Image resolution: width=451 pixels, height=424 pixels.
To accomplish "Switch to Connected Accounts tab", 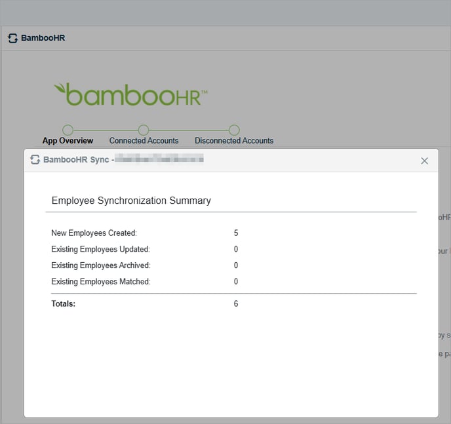I will click(144, 140).
